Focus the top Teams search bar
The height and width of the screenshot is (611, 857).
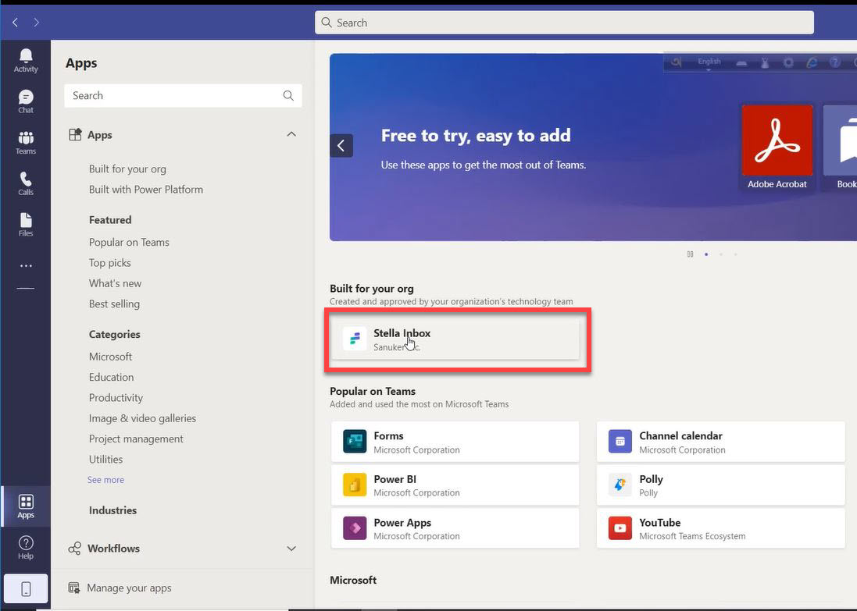564,23
